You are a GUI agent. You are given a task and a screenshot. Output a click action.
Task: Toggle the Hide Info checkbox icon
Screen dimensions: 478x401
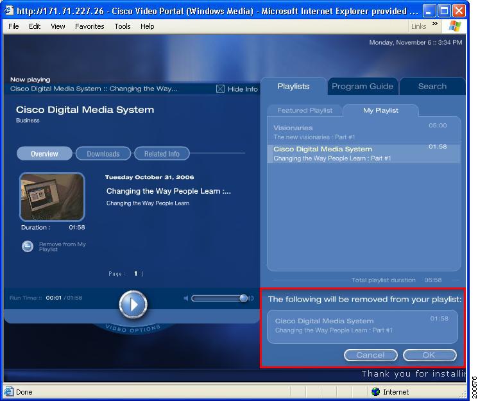point(220,89)
